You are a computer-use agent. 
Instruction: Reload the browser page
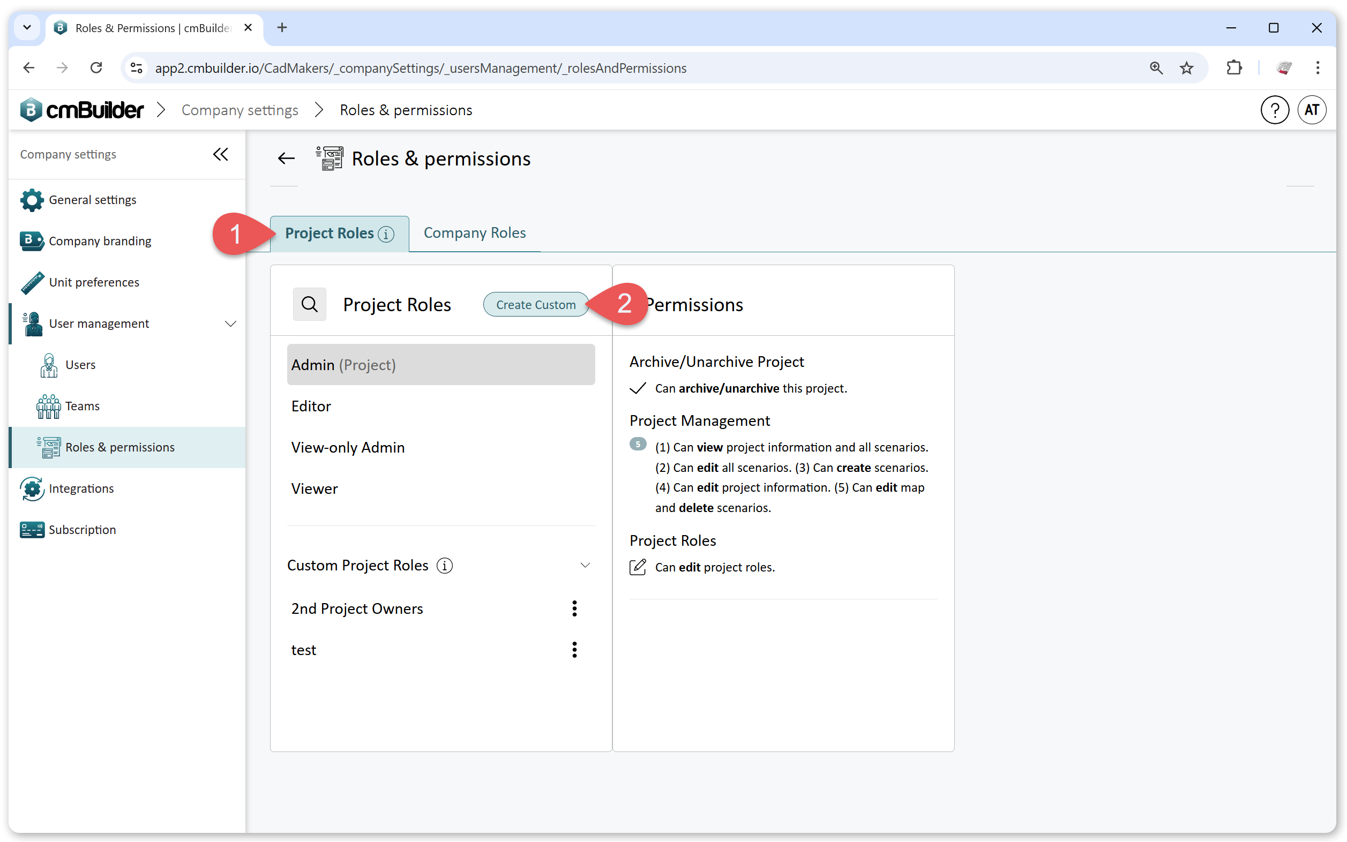click(96, 68)
